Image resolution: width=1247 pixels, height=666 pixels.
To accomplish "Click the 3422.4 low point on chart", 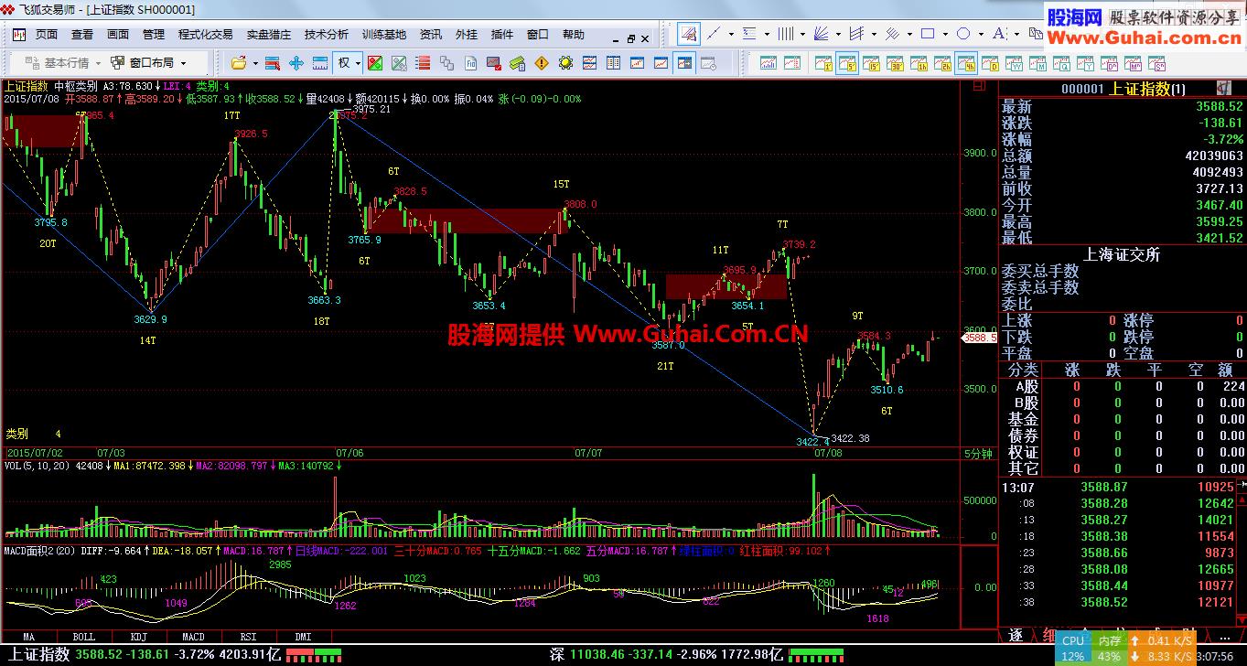I will (813, 433).
